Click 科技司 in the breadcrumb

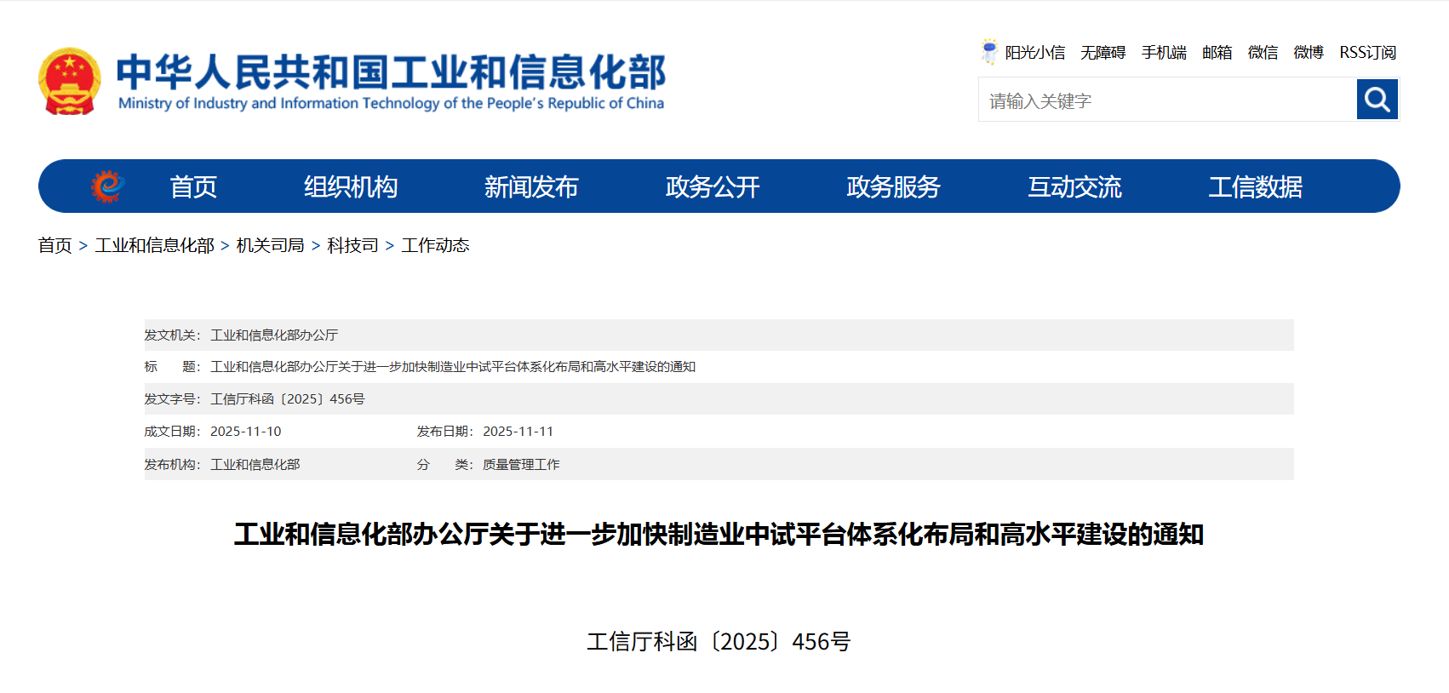click(352, 245)
